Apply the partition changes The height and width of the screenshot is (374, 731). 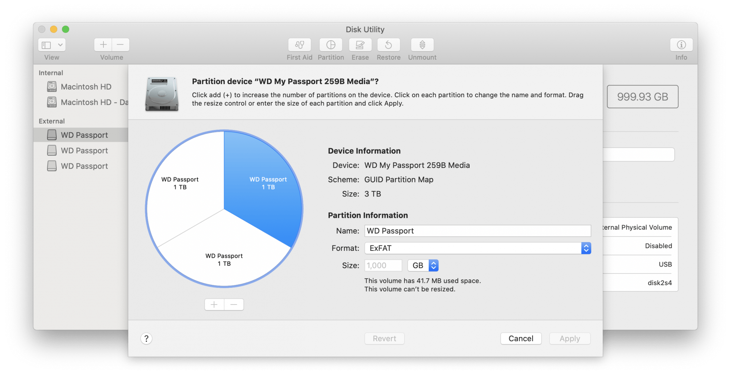(569, 338)
